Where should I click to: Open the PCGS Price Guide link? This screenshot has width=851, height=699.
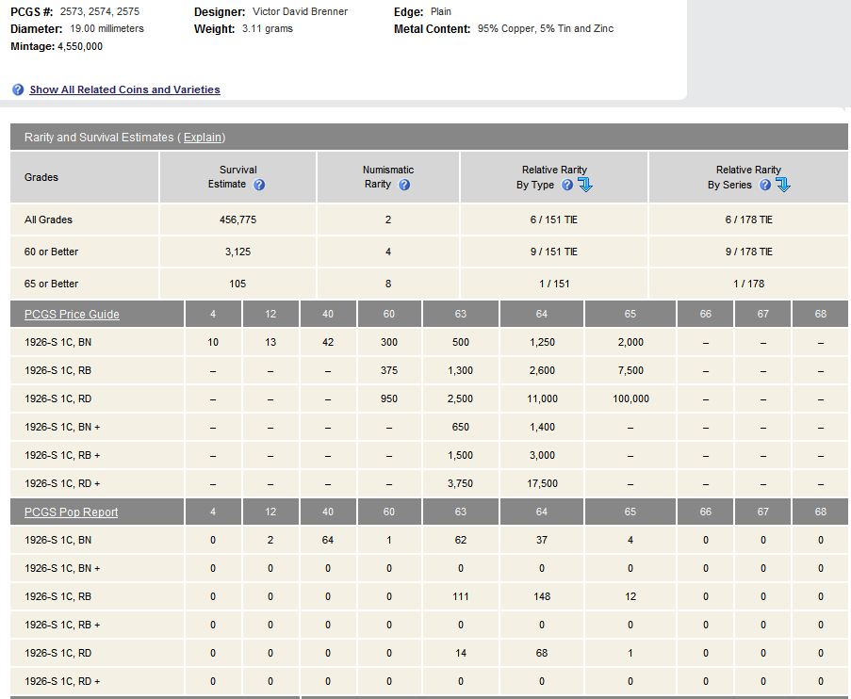click(x=72, y=314)
